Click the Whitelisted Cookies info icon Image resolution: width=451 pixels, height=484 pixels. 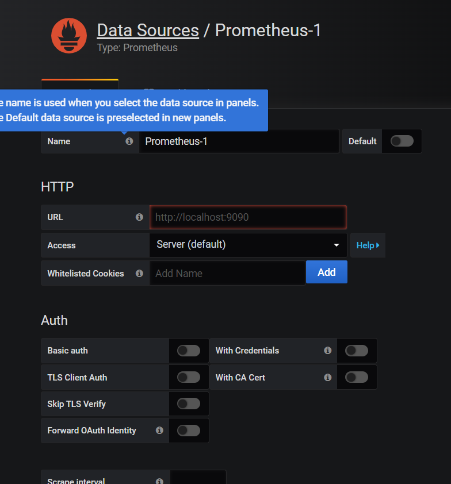point(139,273)
